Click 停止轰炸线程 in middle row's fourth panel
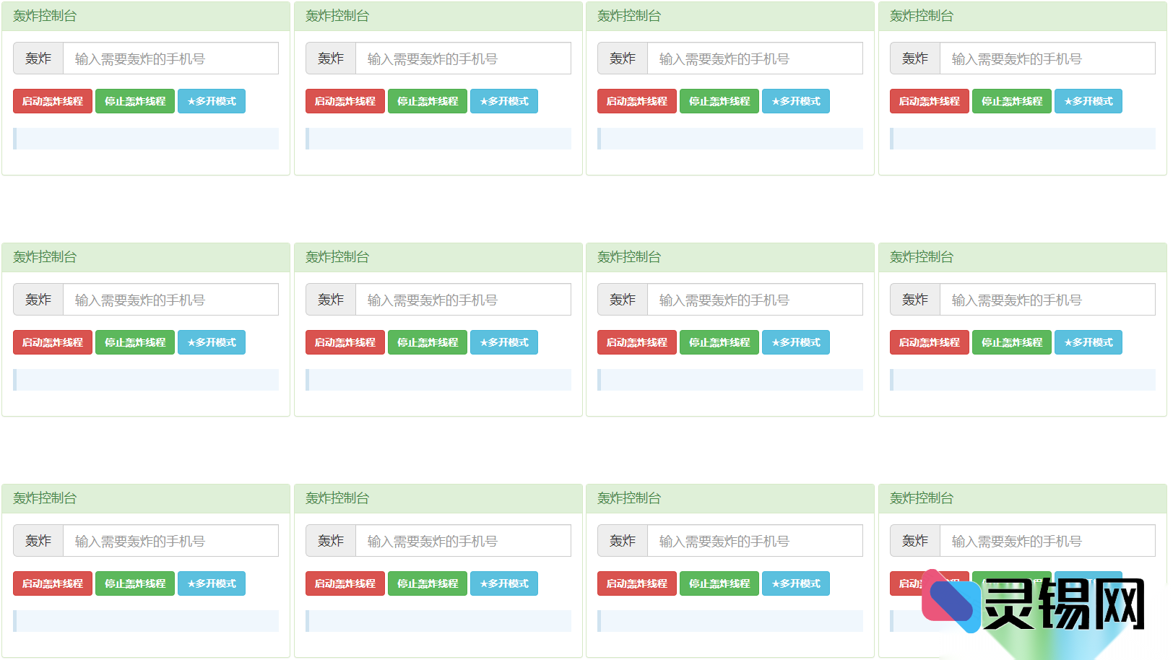The height and width of the screenshot is (660, 1173). click(1011, 342)
